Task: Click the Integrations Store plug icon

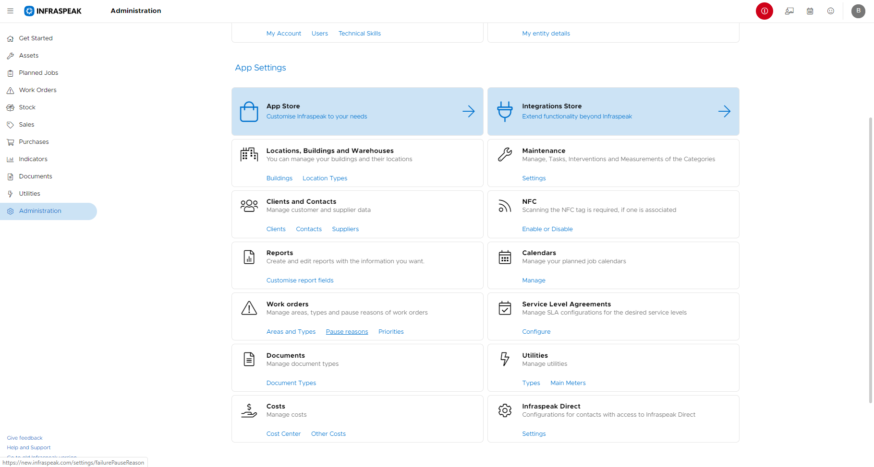Action: tap(505, 111)
